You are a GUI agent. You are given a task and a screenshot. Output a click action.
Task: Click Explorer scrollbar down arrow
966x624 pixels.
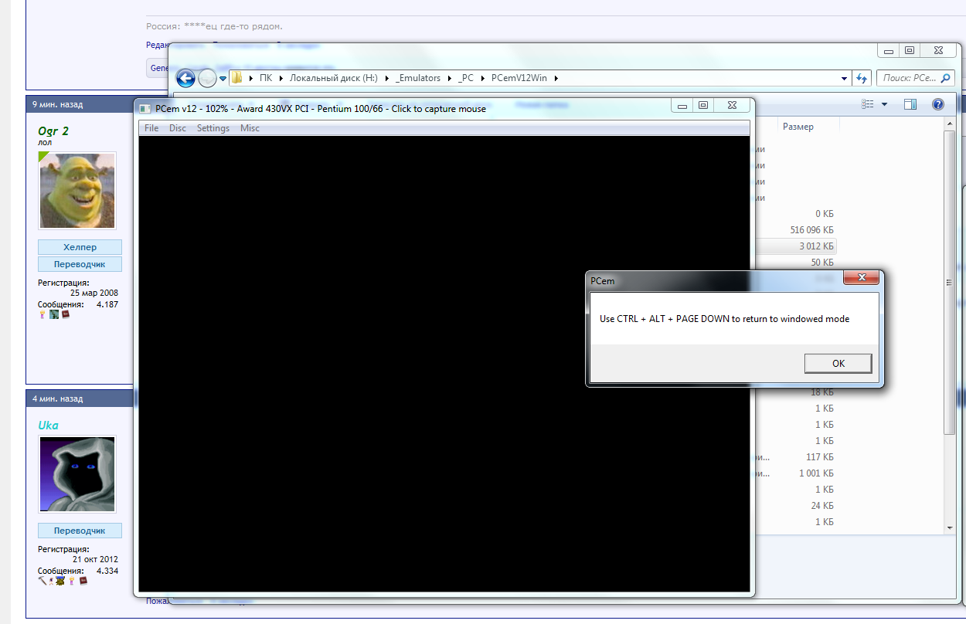coord(951,528)
